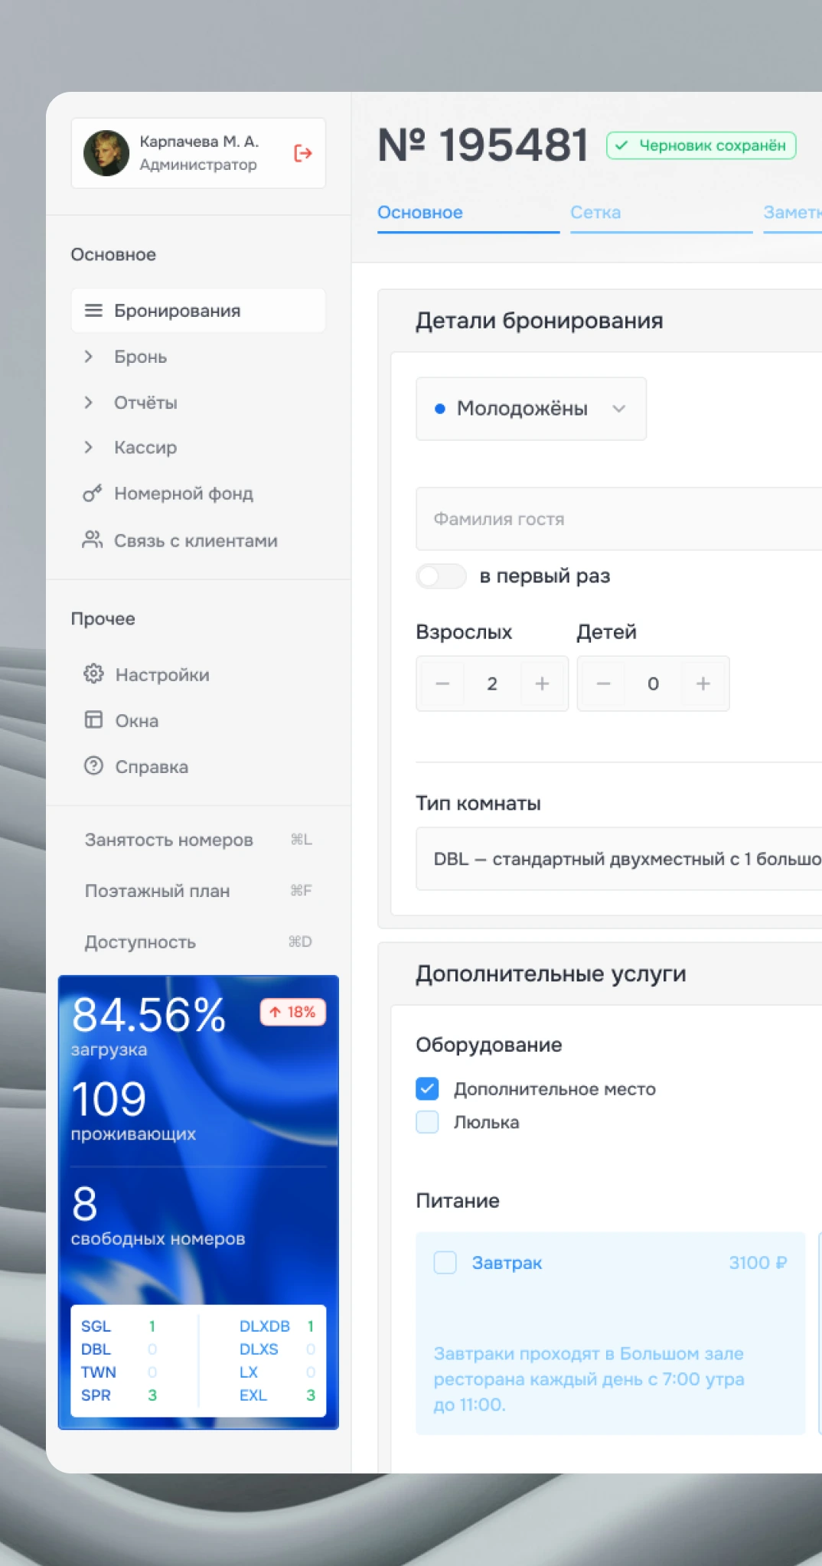Screen dimensions: 822x1566
Task: Click the user avatar of Карпачева М. А.
Action: [106, 153]
